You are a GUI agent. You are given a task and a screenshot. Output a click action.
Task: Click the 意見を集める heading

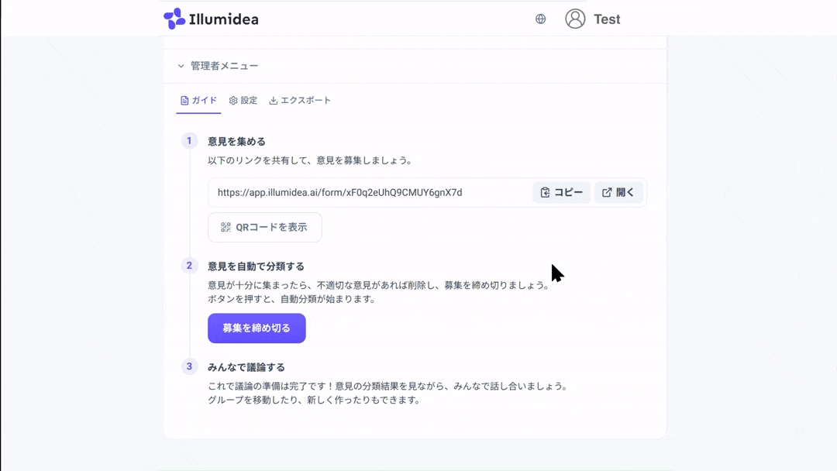[236, 142]
